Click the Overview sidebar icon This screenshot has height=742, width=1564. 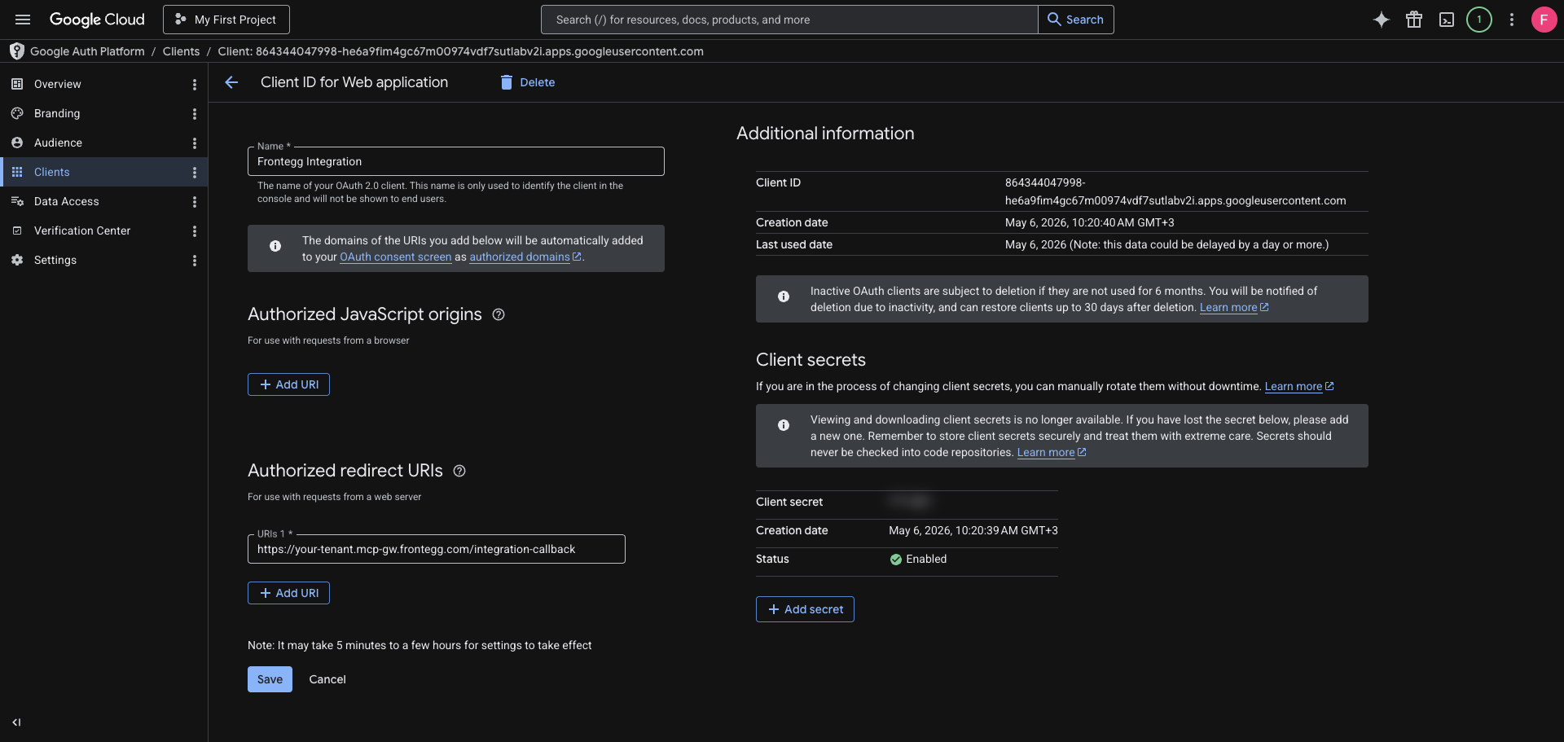(x=17, y=84)
